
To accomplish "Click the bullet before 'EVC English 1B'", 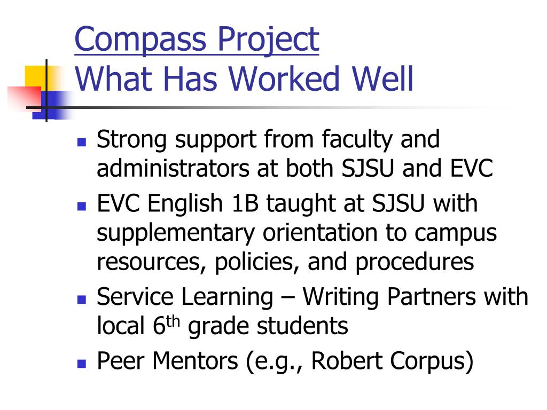I will point(82,206).
